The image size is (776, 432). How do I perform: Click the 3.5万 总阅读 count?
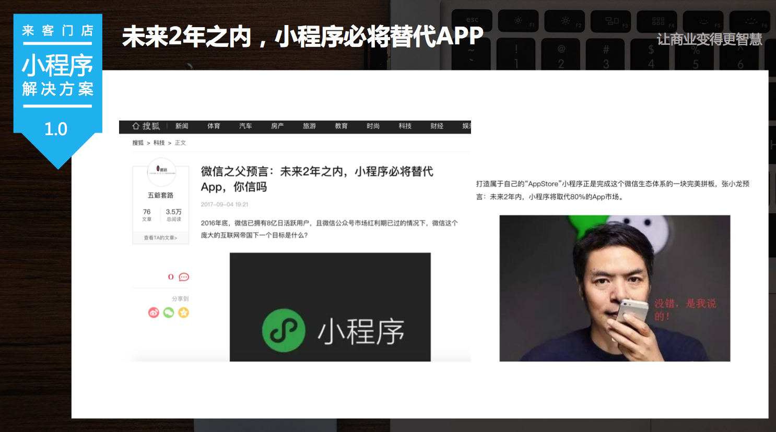point(174,215)
